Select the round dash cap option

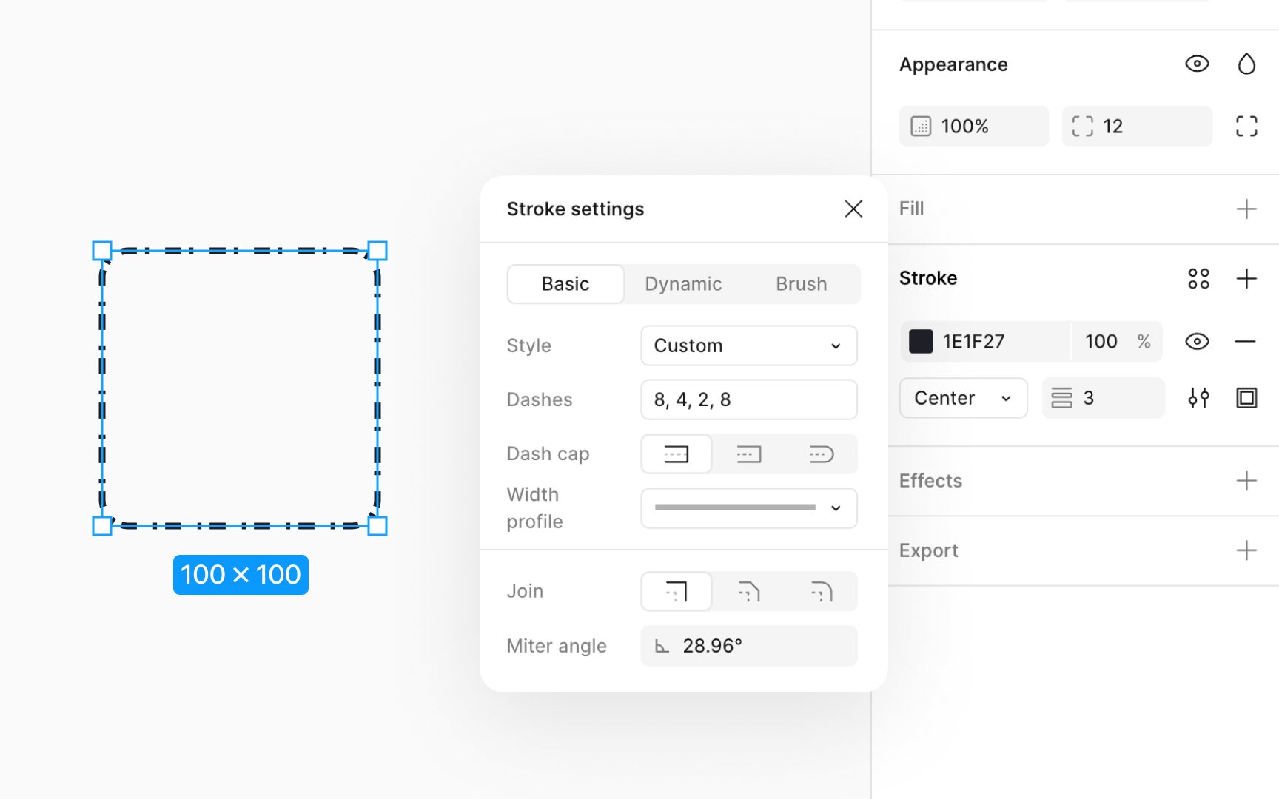[821, 454]
